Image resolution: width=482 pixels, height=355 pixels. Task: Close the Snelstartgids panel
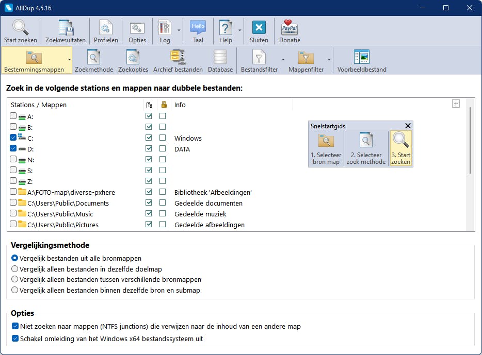click(x=408, y=126)
